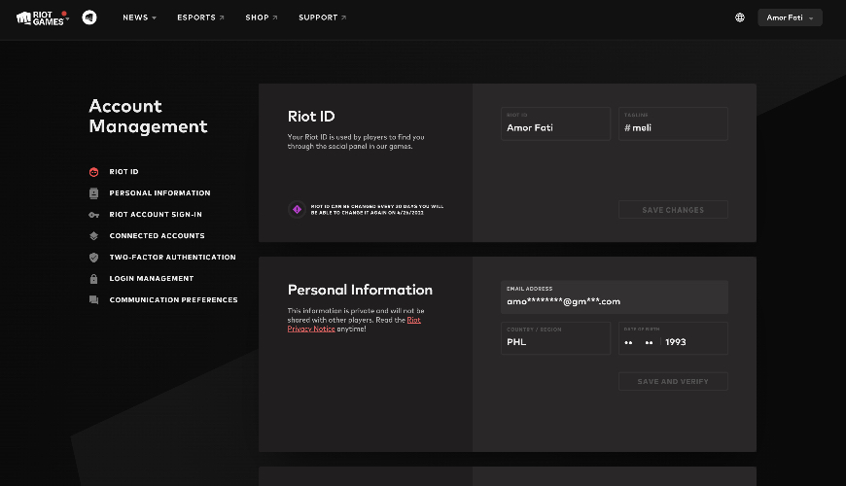Click the Personal Information card heading

360,290
